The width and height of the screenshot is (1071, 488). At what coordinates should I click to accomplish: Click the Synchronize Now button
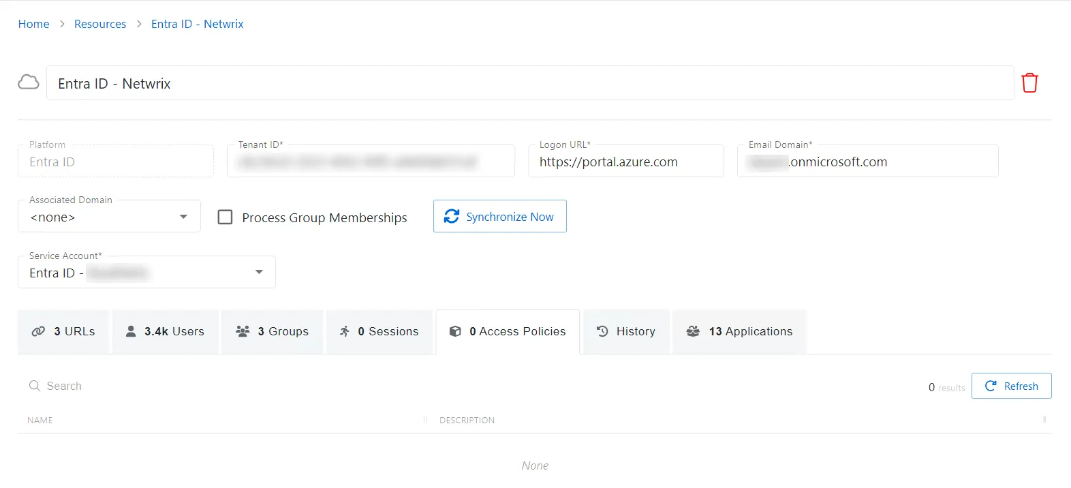click(x=500, y=216)
